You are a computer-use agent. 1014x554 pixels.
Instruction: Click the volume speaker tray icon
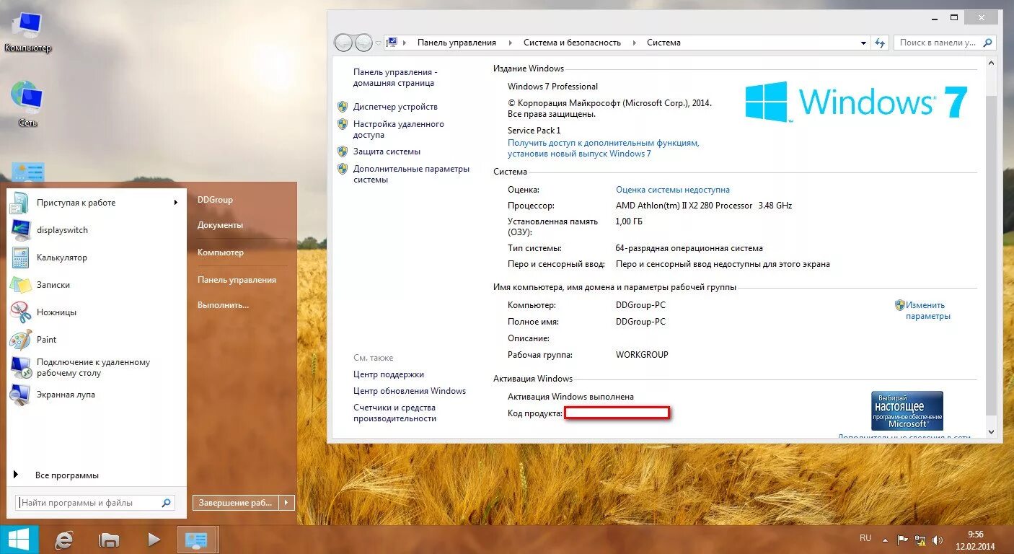pos(938,540)
